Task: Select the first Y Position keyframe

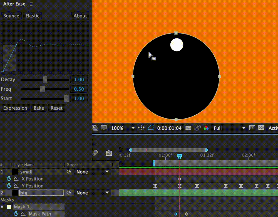Action: 155,186
